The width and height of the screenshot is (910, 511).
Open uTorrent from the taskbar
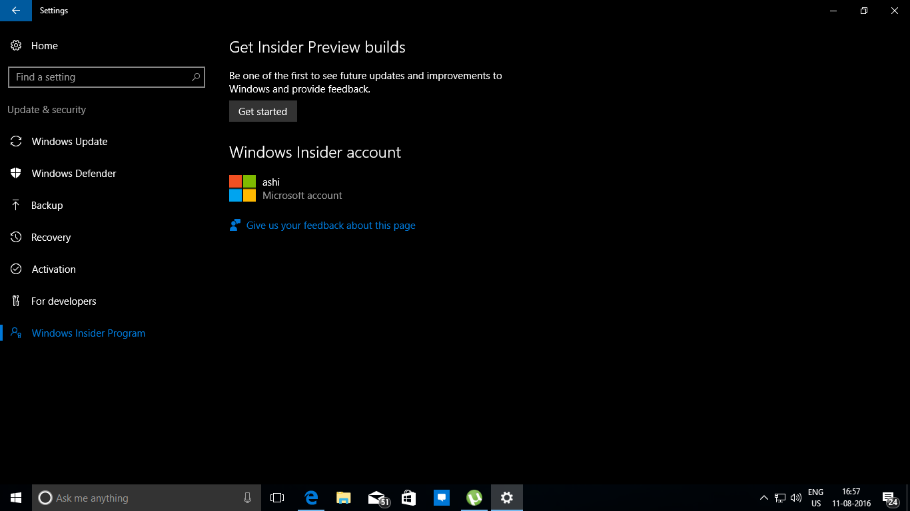[x=474, y=498]
